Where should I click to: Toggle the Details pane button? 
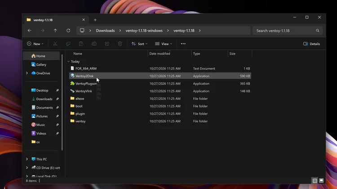[311, 44]
